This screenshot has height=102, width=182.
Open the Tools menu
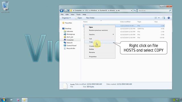[78, 14]
